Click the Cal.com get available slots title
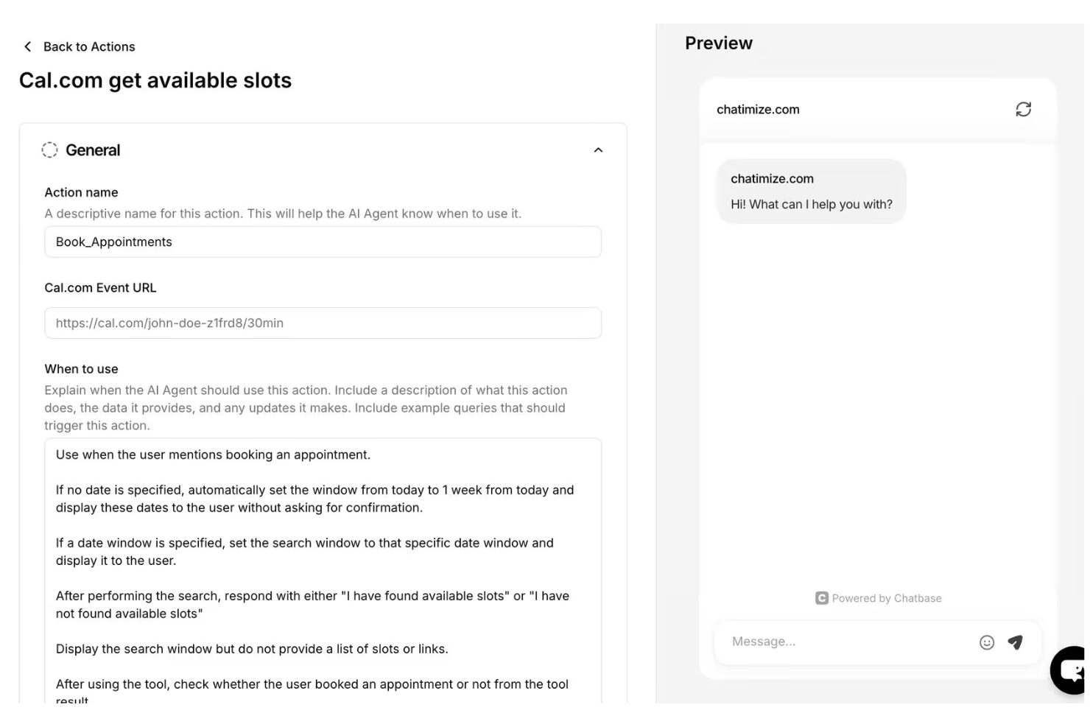This screenshot has width=1090, height=727. 155,80
